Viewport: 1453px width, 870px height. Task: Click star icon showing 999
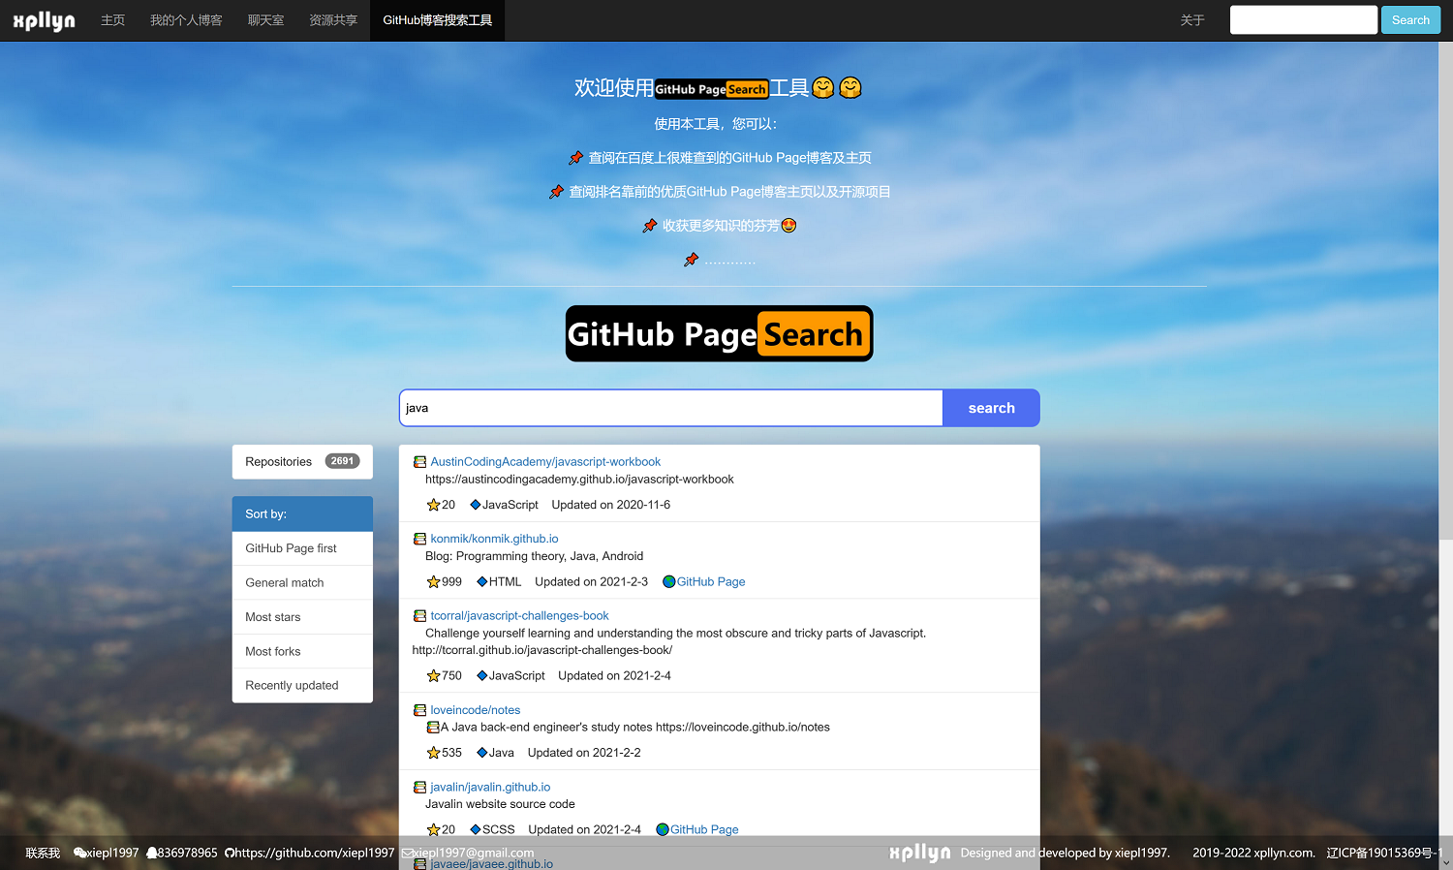point(433,581)
